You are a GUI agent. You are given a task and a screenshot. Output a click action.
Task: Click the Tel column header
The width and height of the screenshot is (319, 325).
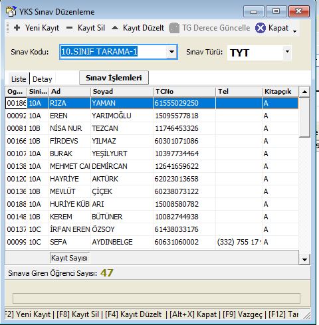(x=239, y=92)
